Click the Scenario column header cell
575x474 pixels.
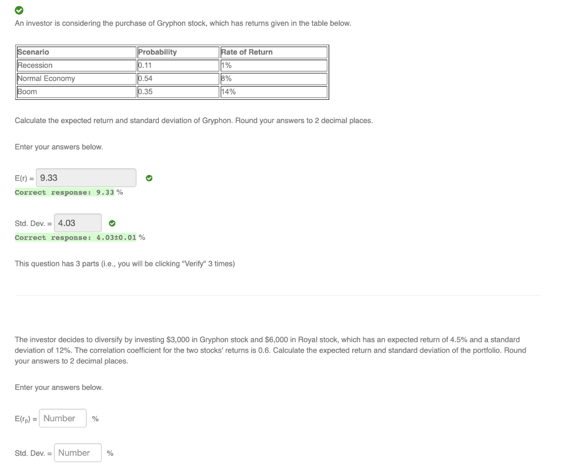(76, 52)
